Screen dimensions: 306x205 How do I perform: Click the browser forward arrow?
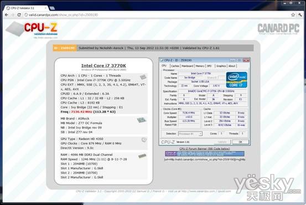pos(13,15)
